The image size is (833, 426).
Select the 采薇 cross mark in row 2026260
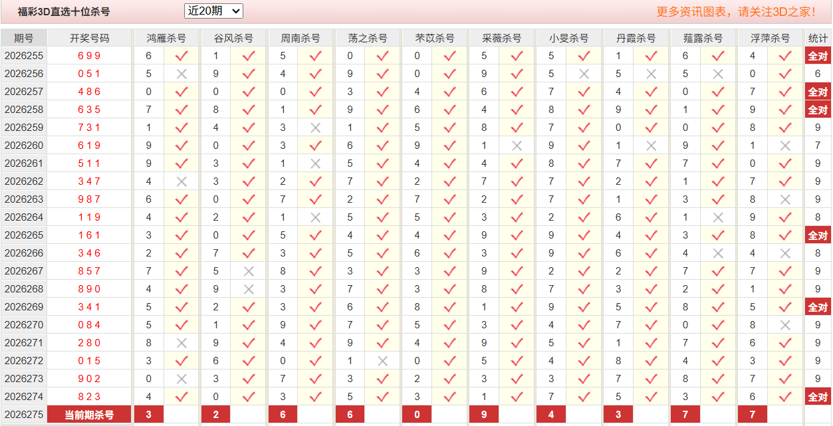coord(517,146)
